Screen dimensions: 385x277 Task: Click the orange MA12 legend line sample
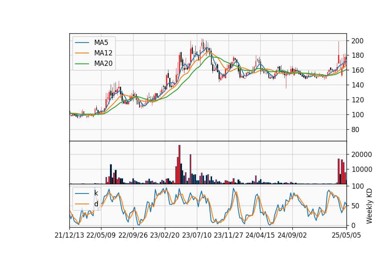pos(82,53)
